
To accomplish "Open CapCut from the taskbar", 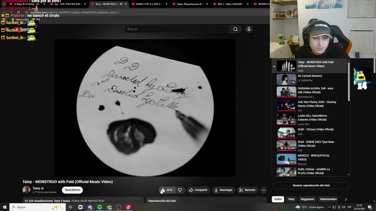I will click(x=80, y=207).
